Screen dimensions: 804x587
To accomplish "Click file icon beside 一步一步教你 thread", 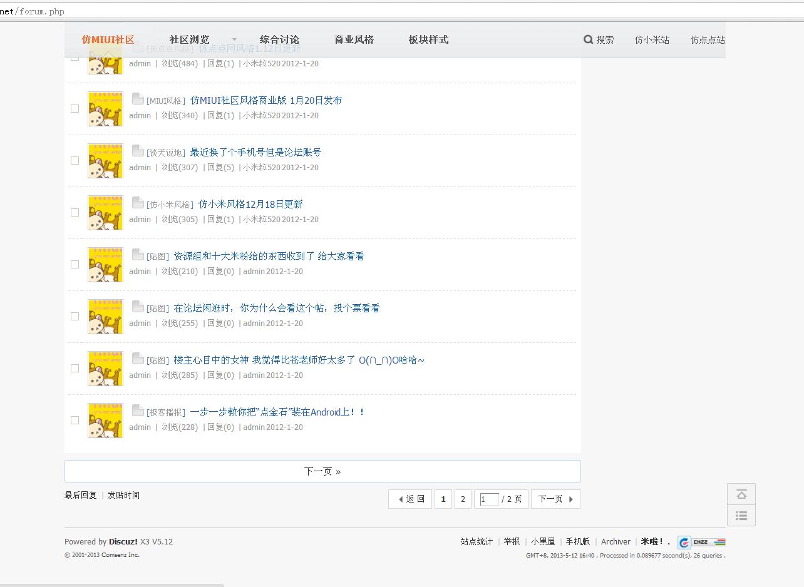I will point(138,410).
